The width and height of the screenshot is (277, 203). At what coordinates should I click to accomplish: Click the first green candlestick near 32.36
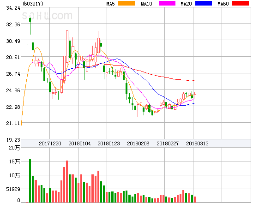(x=30, y=26)
